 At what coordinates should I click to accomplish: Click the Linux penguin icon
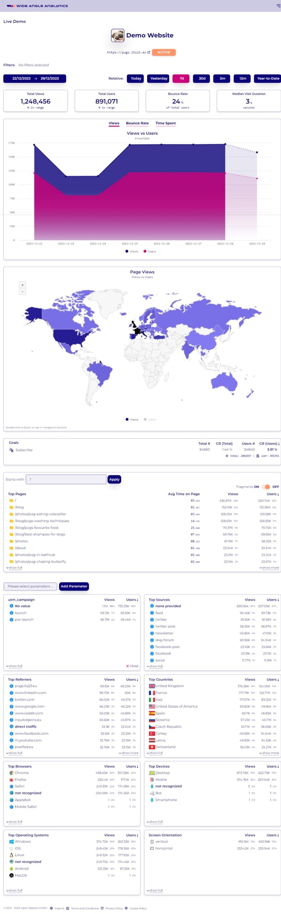[11, 855]
